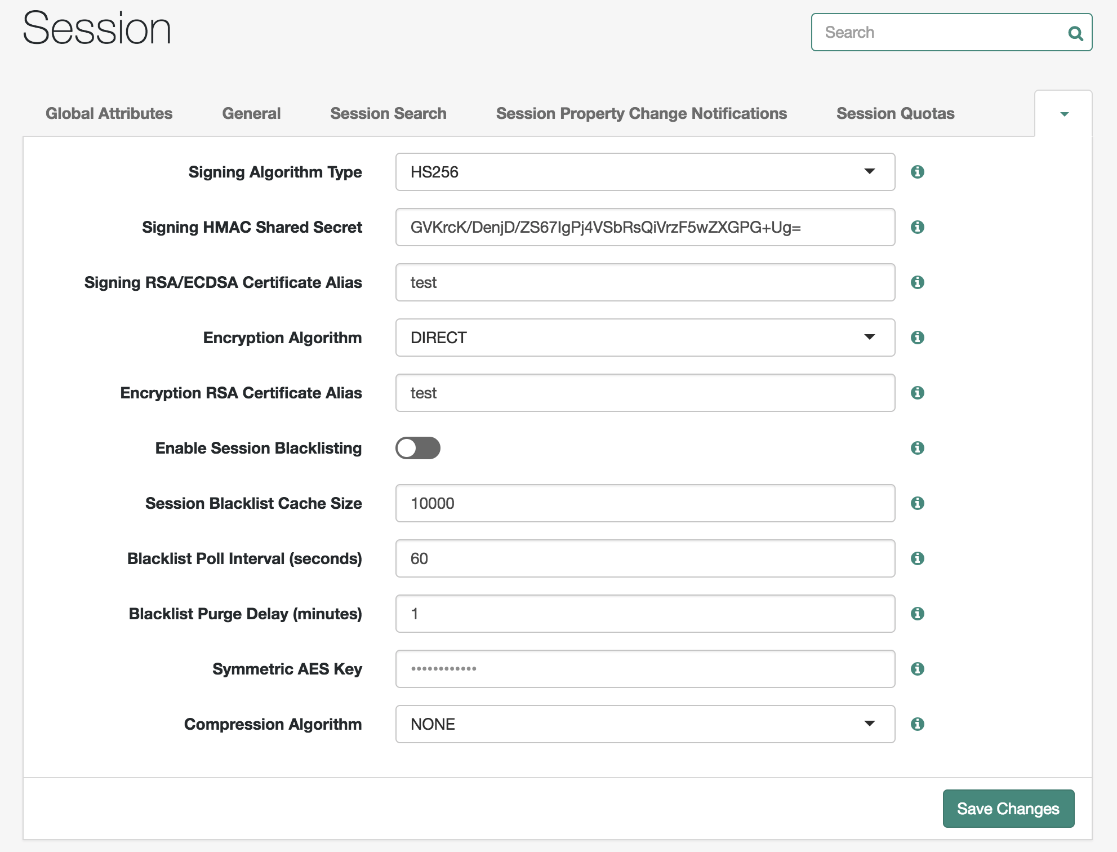Click Session Blacklist Cache Size field

(x=646, y=503)
